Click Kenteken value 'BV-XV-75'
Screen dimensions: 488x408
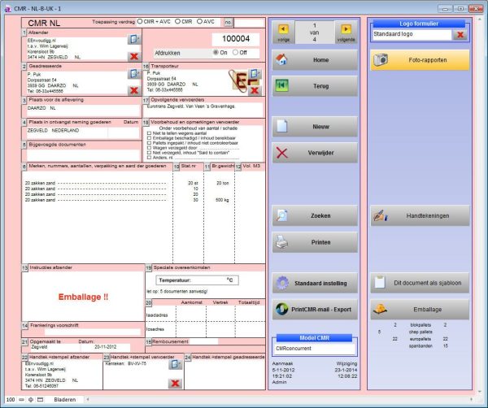[x=137, y=363]
